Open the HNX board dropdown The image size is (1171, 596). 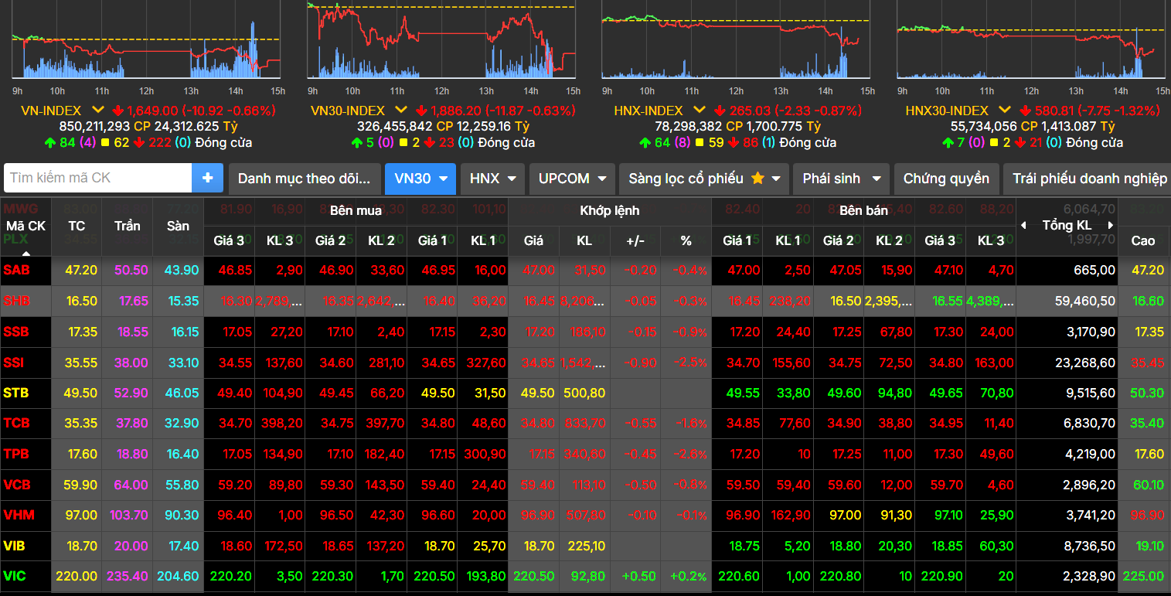pos(492,179)
